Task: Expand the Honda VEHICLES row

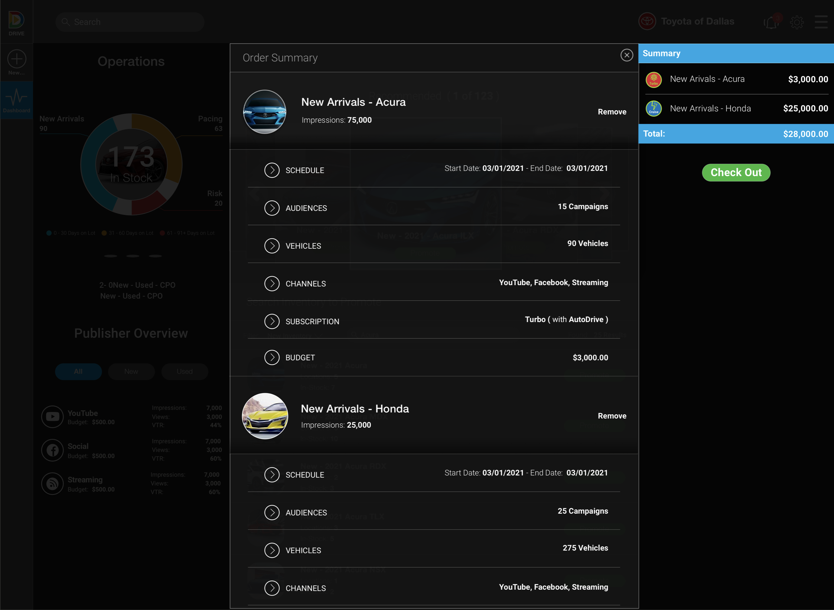Action: [x=272, y=550]
